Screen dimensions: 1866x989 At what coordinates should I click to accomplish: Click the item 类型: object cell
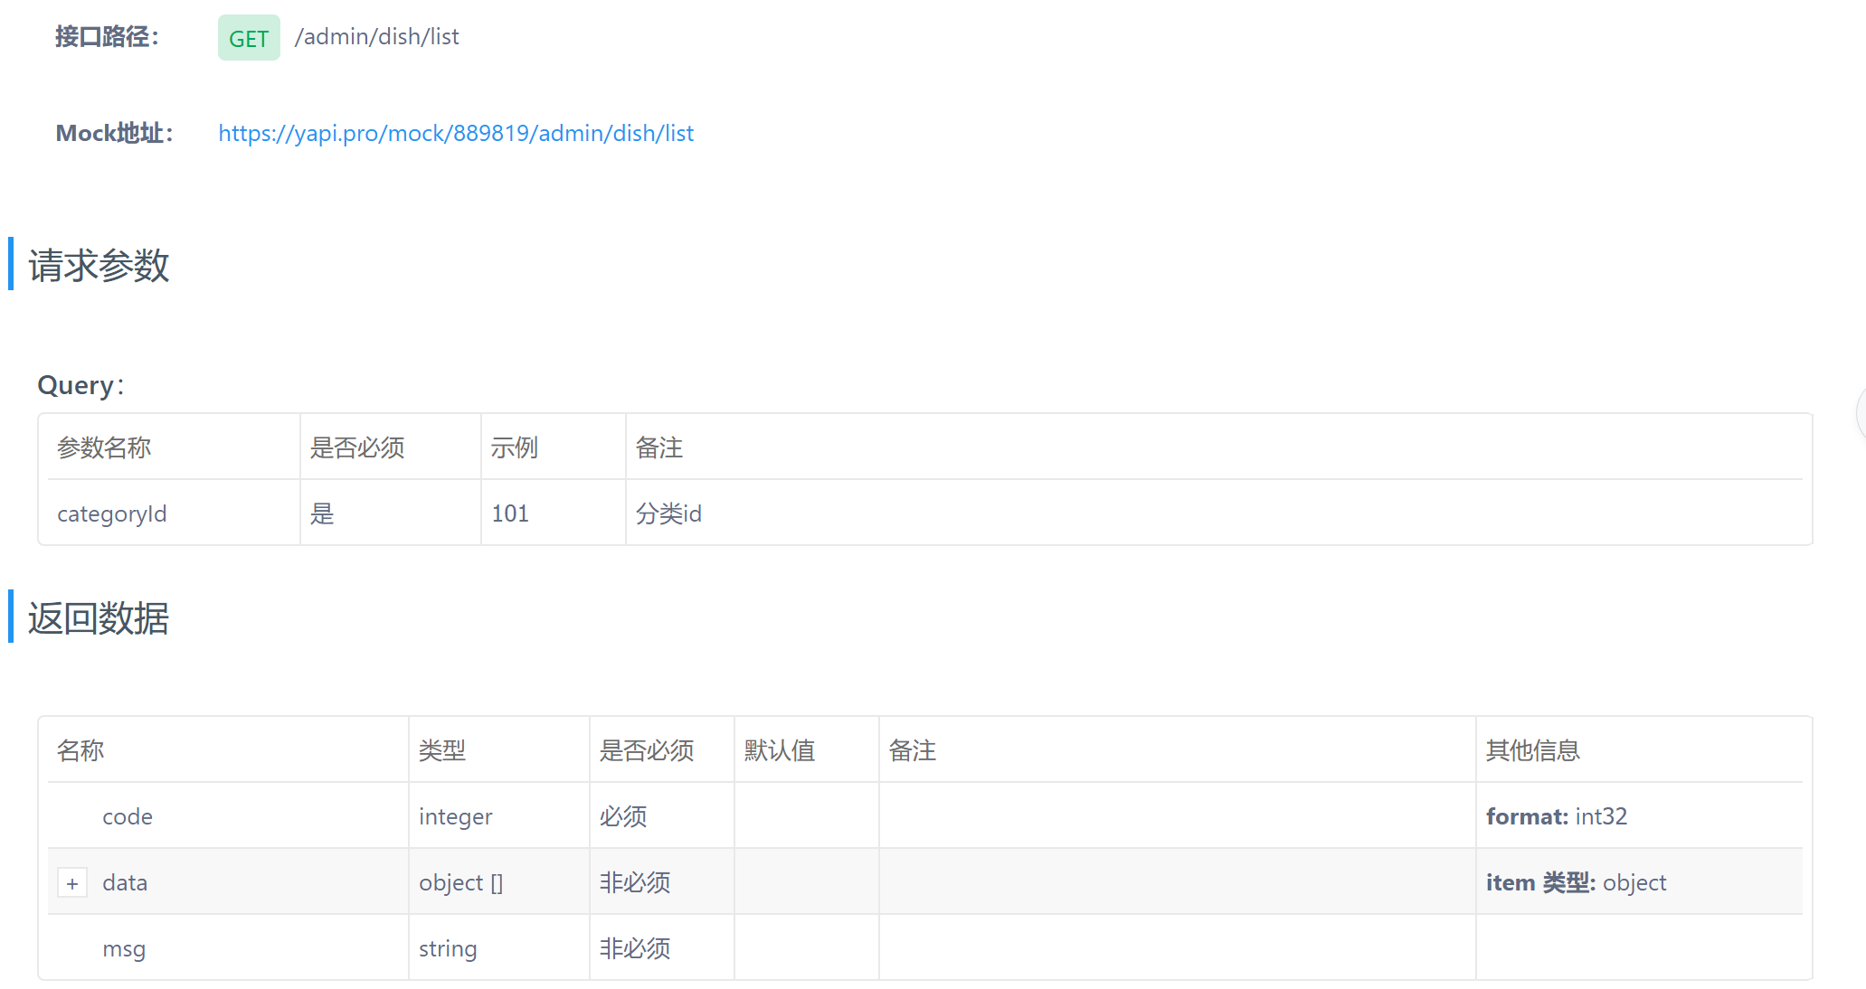1575,882
